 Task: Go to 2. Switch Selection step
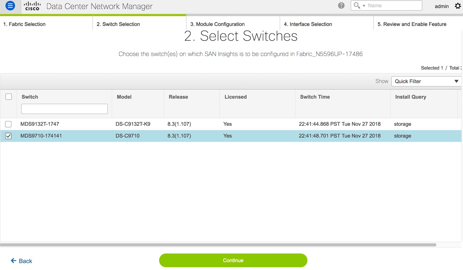[118, 24]
